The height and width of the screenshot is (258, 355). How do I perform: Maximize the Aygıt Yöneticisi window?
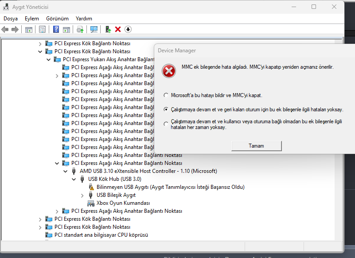point(314,7)
